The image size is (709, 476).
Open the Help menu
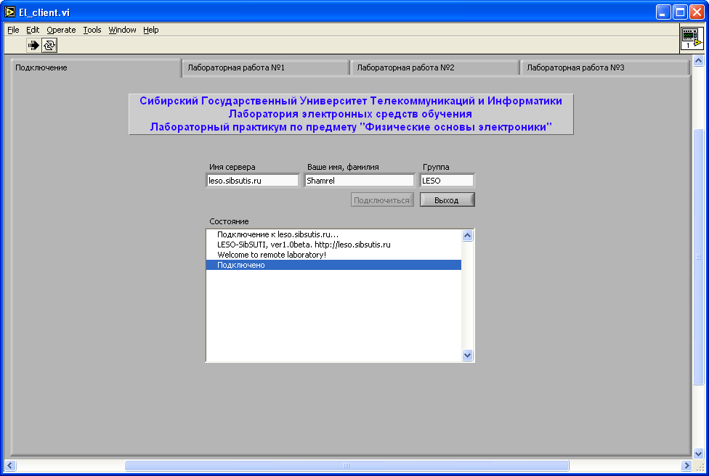(150, 30)
